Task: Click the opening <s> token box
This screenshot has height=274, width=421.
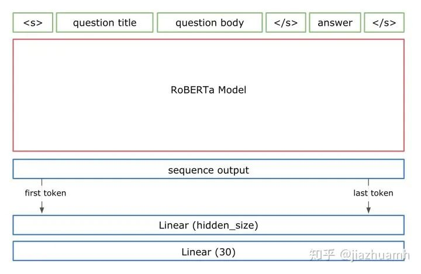Action: coord(33,23)
